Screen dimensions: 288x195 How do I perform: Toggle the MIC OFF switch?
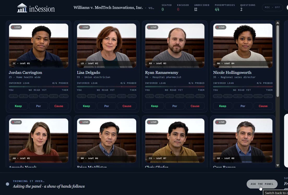click(x=272, y=8)
